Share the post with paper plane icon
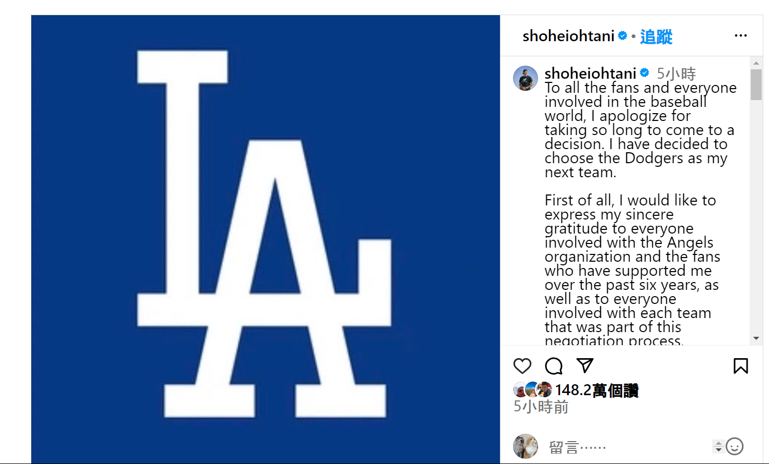Screen dimensions: 769x464 click(x=585, y=365)
